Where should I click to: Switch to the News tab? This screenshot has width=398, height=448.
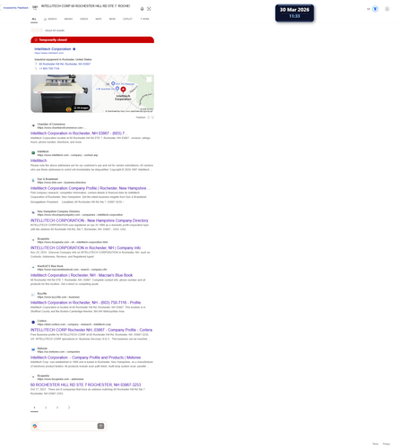[x=112, y=19]
